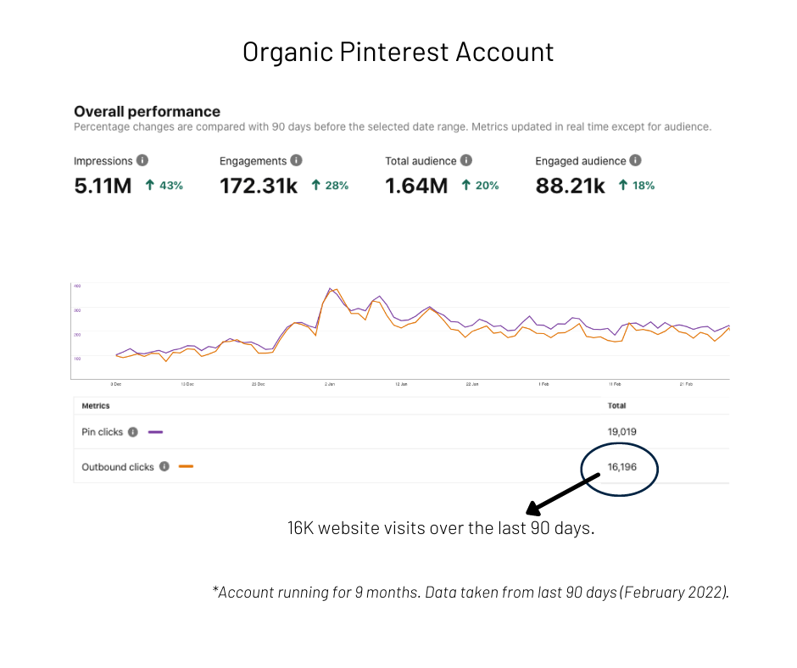This screenshot has width=797, height=668.
Task: Click the Engagements info icon
Action: [297, 161]
